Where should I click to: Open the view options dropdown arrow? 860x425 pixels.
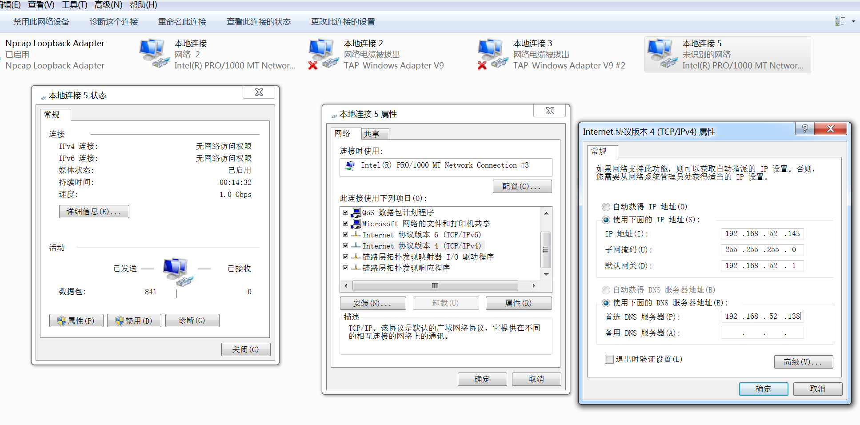[x=853, y=21]
